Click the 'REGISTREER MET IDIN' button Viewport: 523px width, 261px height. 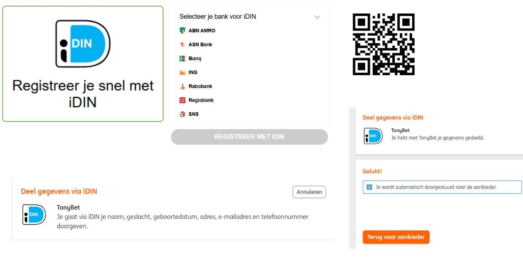point(249,137)
